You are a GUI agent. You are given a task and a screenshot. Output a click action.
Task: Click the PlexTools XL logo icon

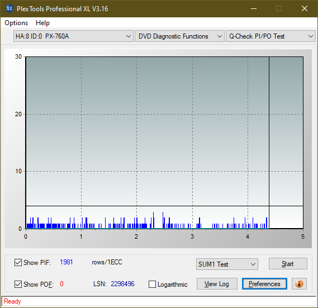[x=9, y=8]
